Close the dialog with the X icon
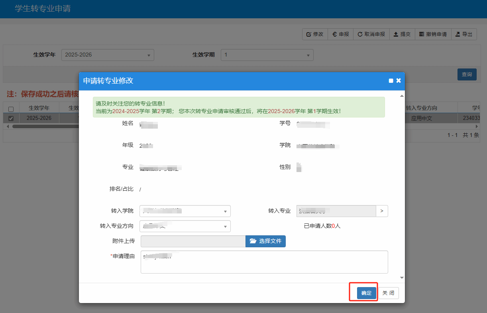Image resolution: width=487 pixels, height=313 pixels. (x=399, y=80)
